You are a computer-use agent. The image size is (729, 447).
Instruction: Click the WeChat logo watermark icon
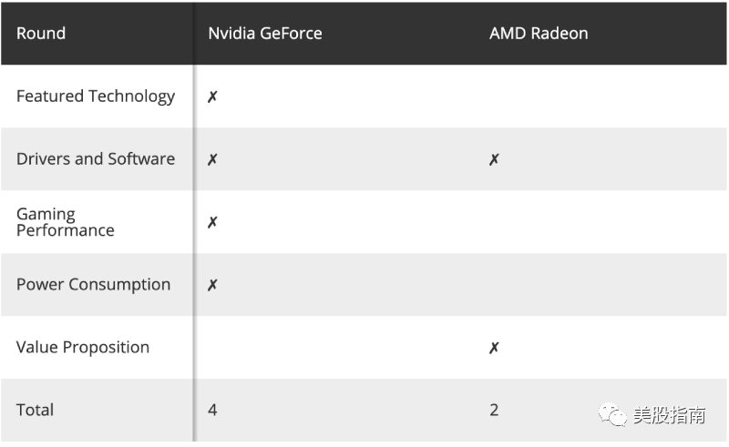[x=613, y=415]
